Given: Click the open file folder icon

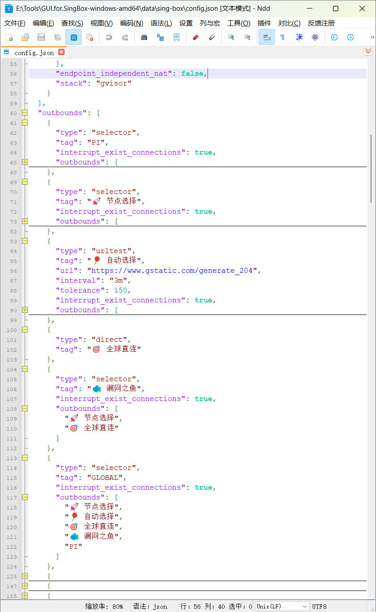Looking at the screenshot, I should (x=25, y=37).
